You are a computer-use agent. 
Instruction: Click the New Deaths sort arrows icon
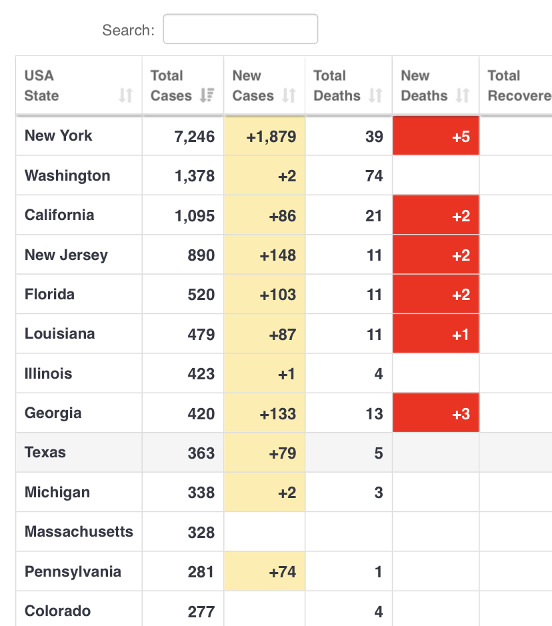coord(463,96)
